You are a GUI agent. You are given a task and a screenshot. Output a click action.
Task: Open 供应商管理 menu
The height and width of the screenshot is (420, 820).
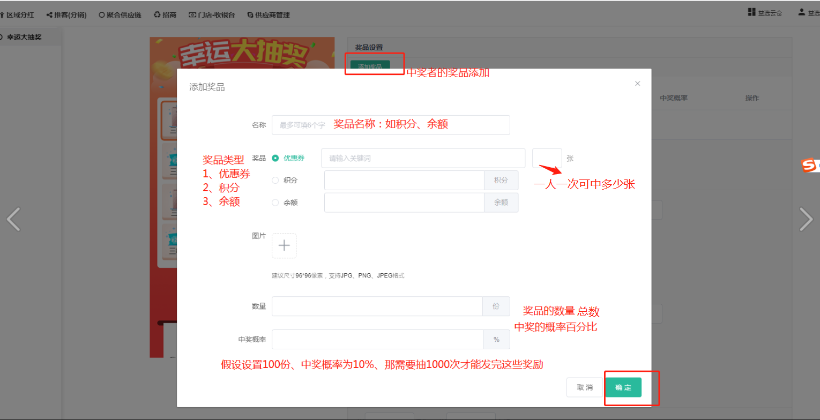pos(269,15)
